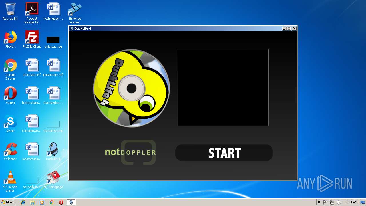This screenshot has width=366, height=206.
Task: Launch Skype desktop shortcut
Action: coord(10,124)
